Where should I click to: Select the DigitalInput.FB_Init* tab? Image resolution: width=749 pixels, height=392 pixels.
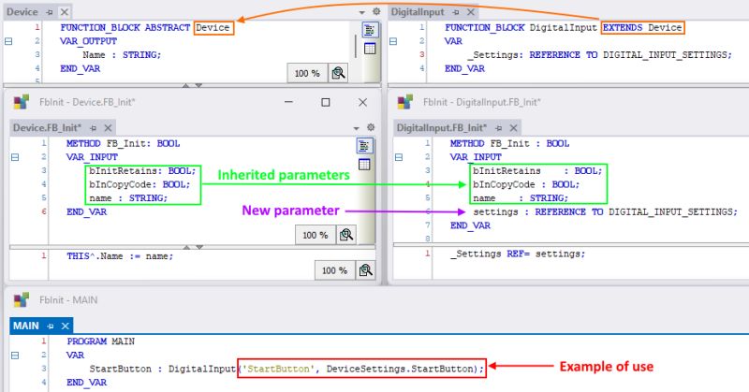click(441, 127)
